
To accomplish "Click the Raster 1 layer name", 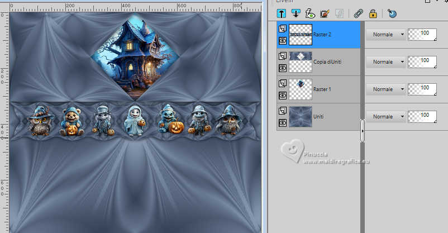I will (x=322, y=89).
